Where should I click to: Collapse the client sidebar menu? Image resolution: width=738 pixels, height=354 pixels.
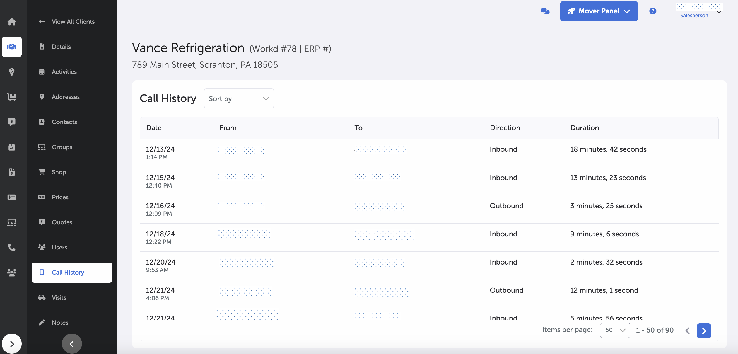tap(72, 344)
